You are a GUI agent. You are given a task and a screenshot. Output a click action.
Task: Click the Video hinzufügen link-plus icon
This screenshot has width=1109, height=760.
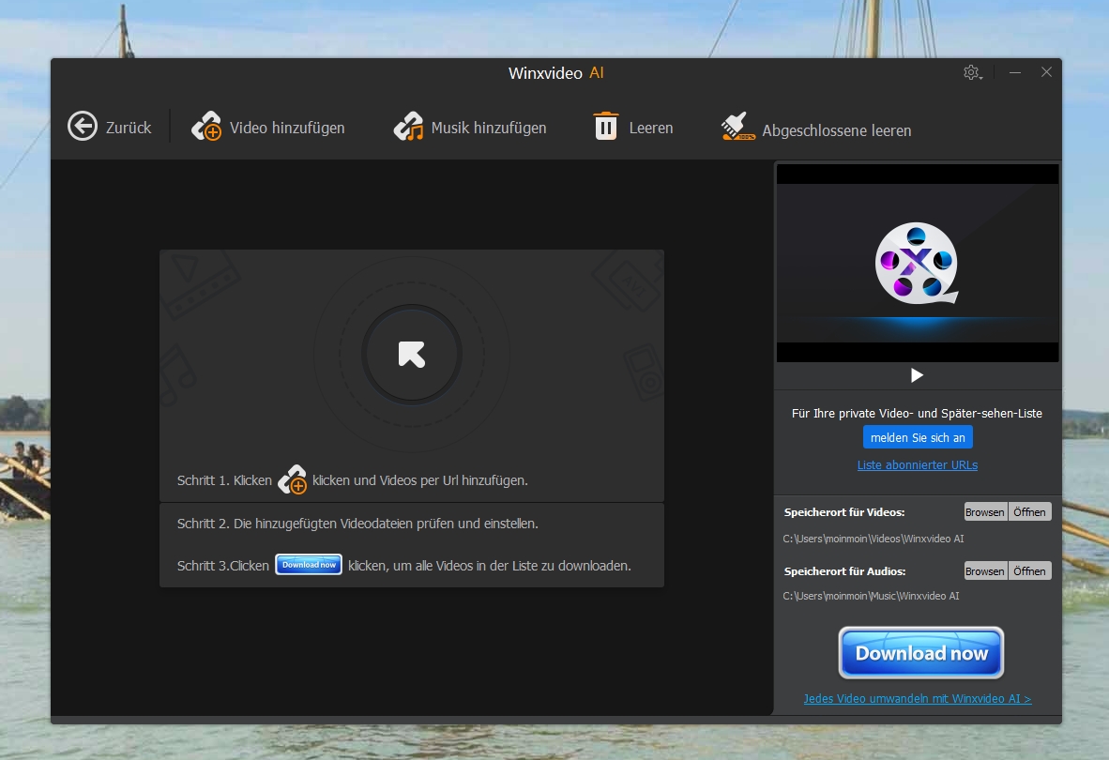coord(206,127)
